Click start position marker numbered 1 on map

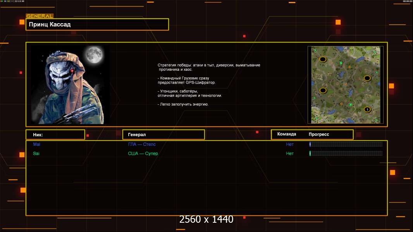(x=367, y=110)
